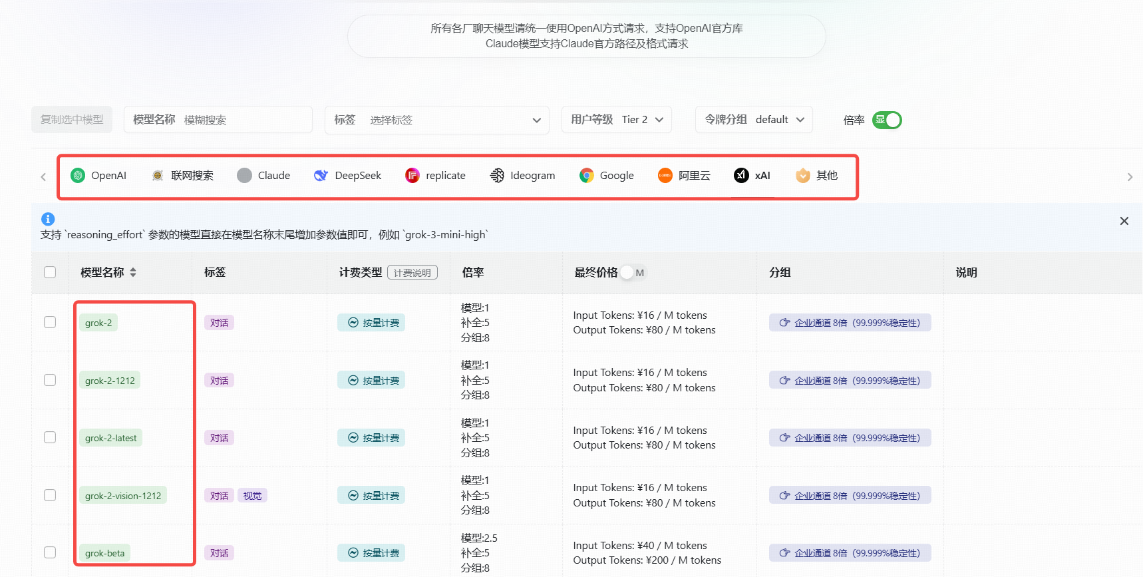Toggle the 倍率 display switch

coord(887,120)
